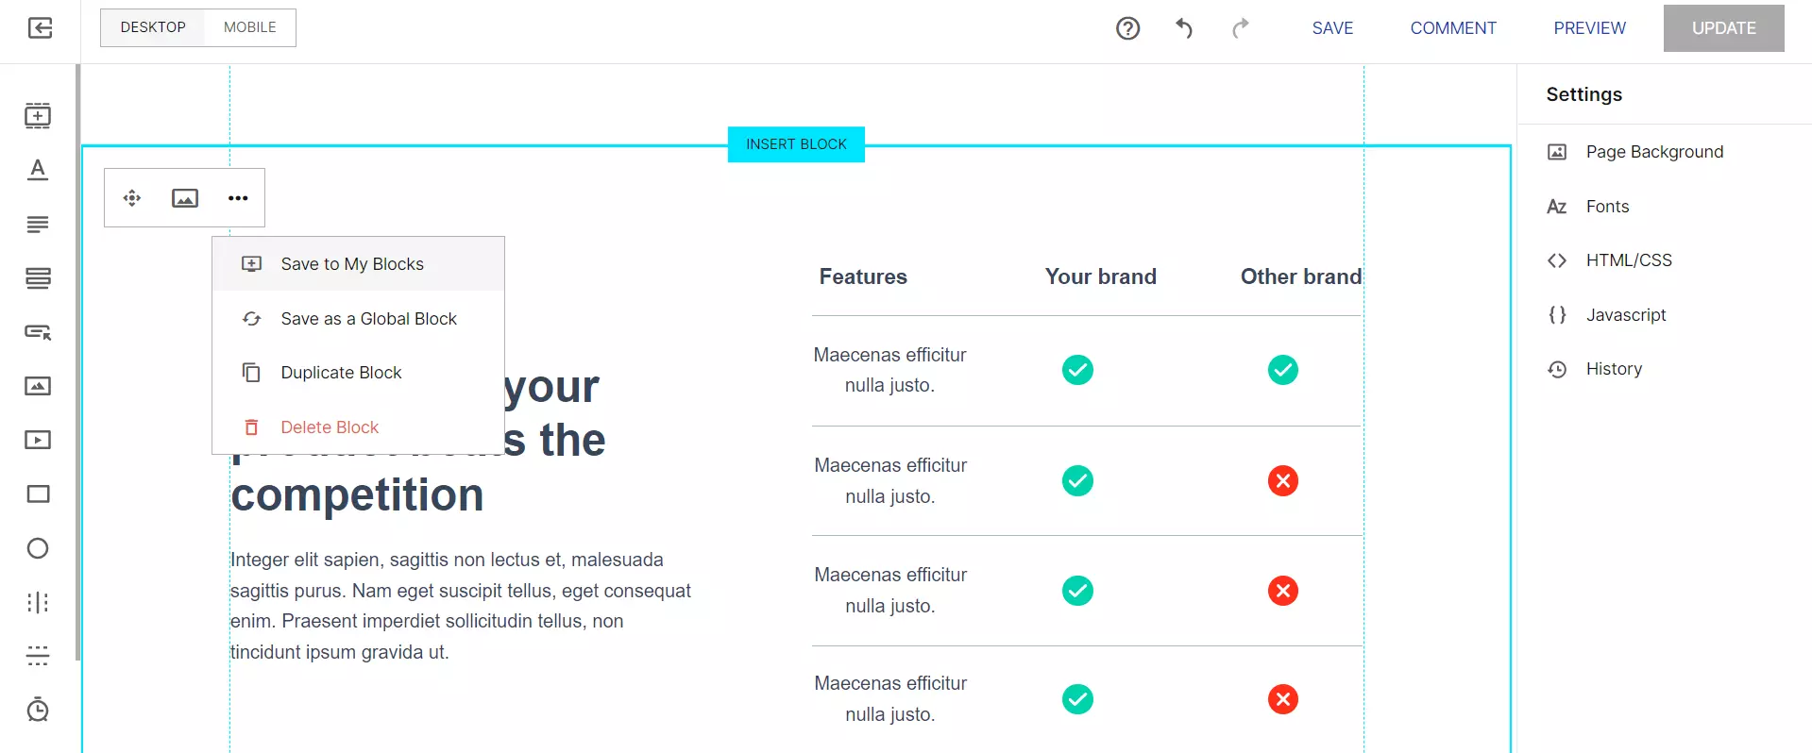Select the add section icon in sidebar
The image size is (1812, 753).
click(x=38, y=116)
